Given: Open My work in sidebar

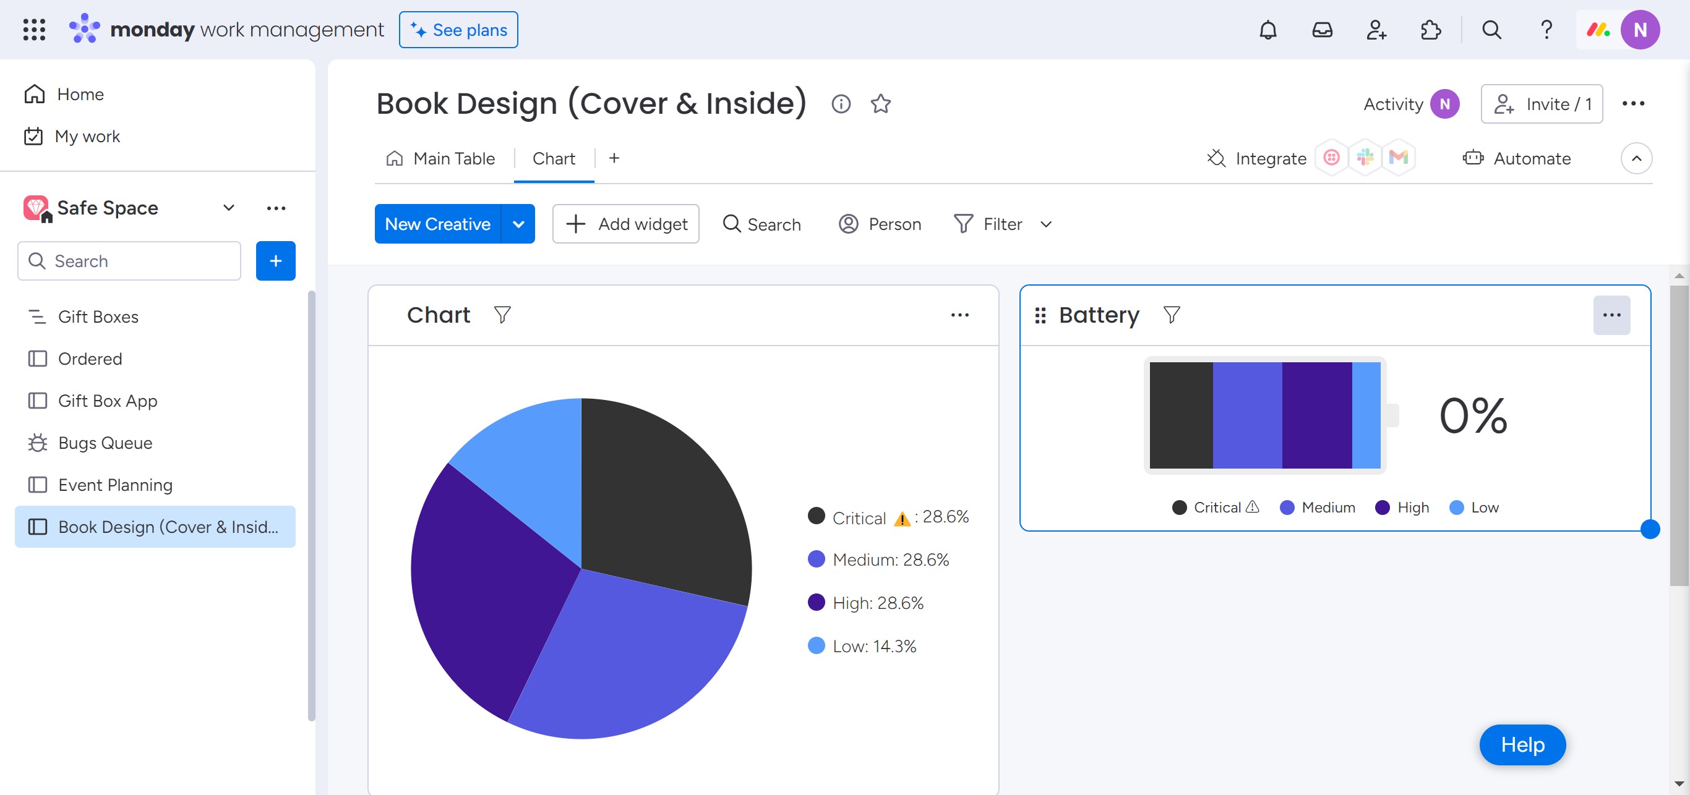Looking at the screenshot, I should click(72, 135).
